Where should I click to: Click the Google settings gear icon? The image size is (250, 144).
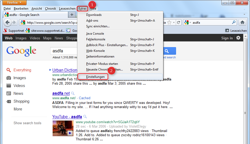238,38
